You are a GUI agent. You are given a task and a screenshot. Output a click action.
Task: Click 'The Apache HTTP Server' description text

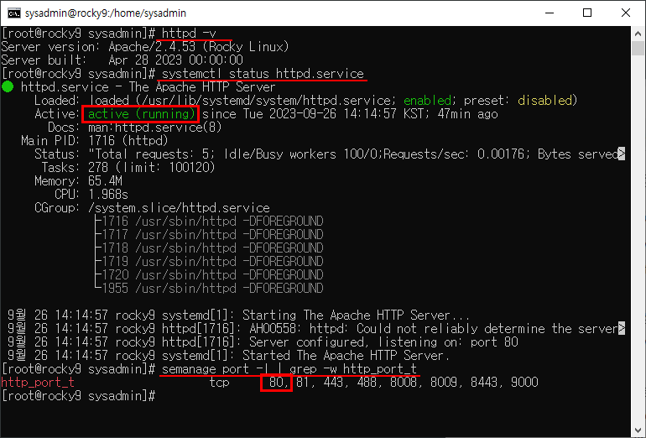202,87
